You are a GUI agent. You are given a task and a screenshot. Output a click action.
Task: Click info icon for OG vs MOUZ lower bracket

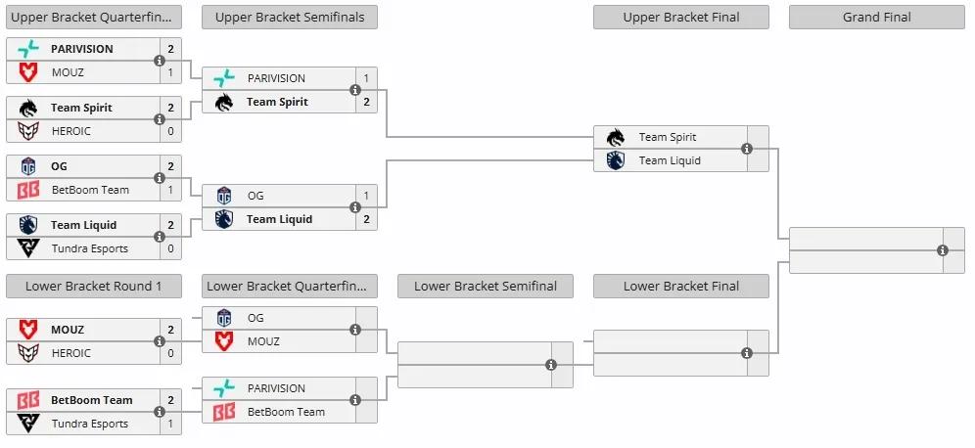[355, 330]
